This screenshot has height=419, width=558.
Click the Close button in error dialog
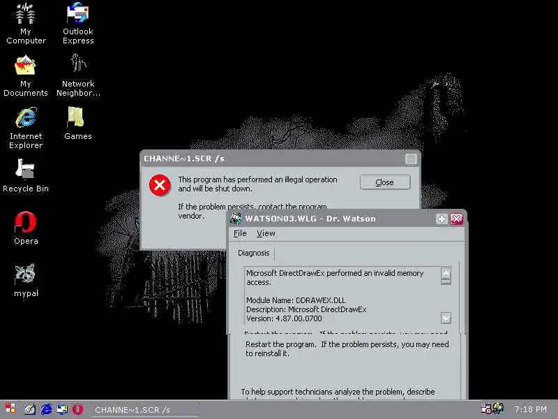(385, 182)
